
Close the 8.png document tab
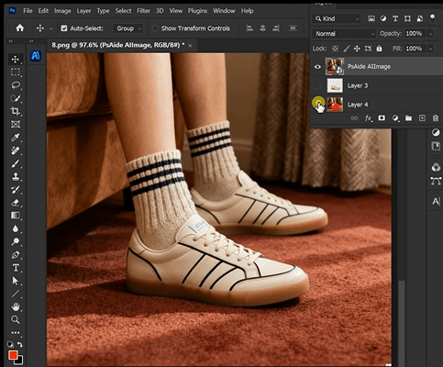(x=190, y=46)
